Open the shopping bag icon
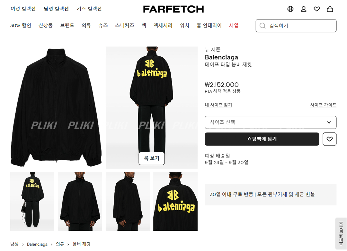Image resolution: width=347 pixels, height=251 pixels. 330,9
